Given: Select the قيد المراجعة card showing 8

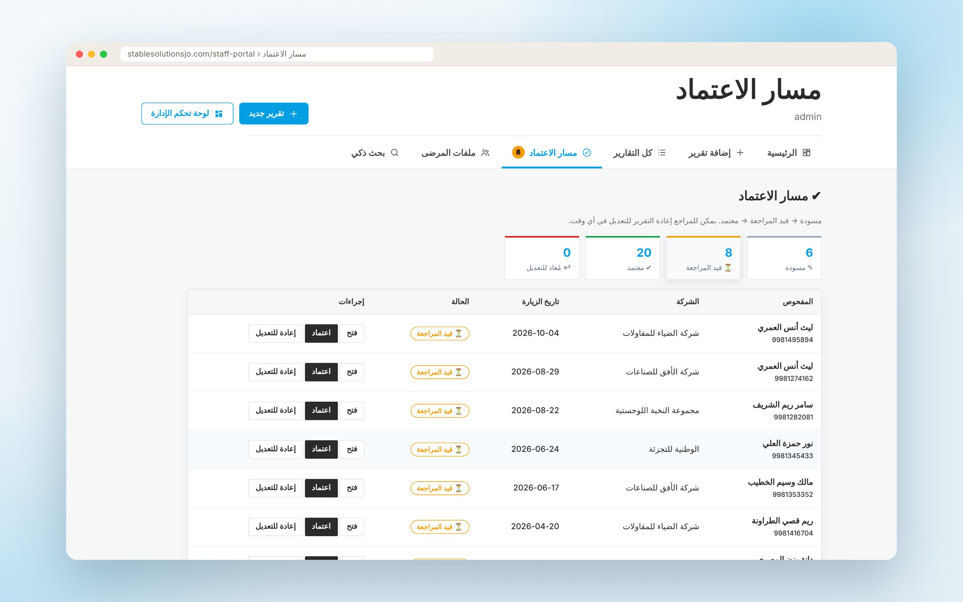Looking at the screenshot, I should (703, 258).
